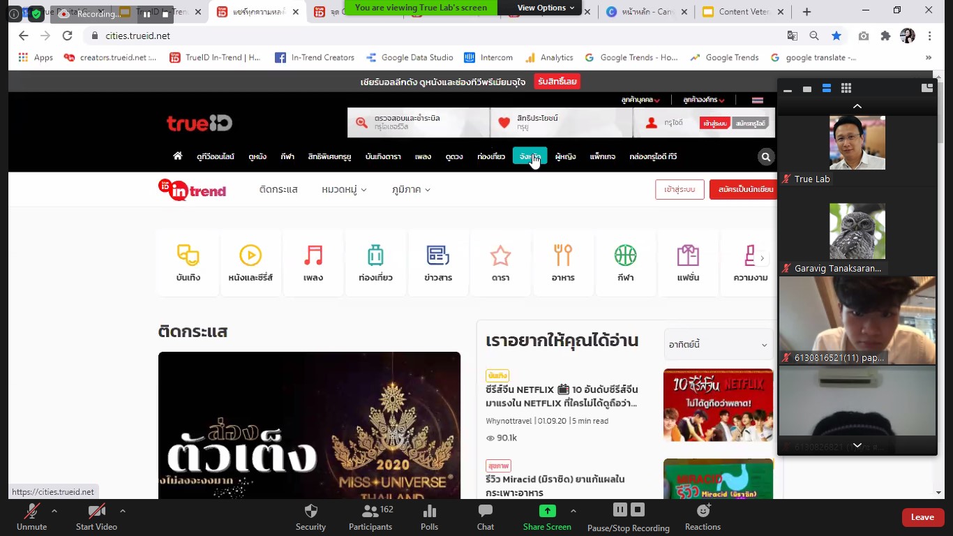The width and height of the screenshot is (953, 536).
Task: Click the รับสิทธิ์เลย promo button
Action: point(557,82)
